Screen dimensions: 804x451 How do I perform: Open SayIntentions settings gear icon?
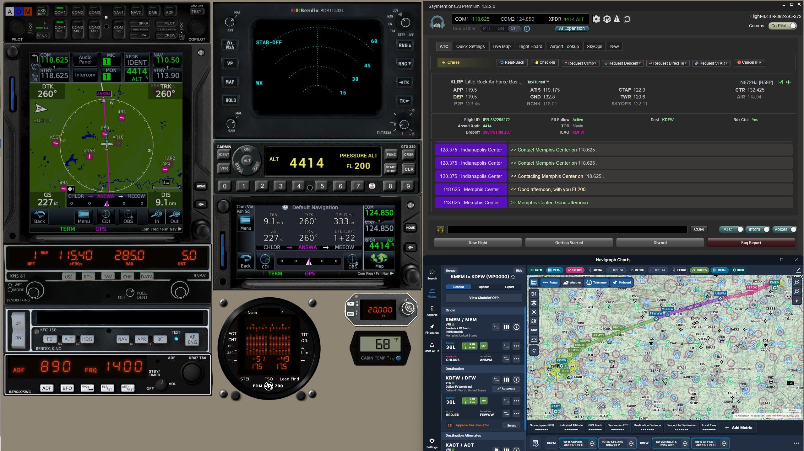point(596,19)
